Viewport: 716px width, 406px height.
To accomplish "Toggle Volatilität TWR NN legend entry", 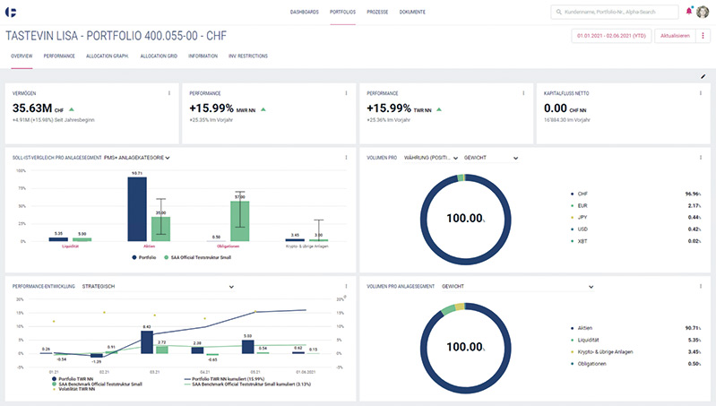I will (x=73, y=389).
